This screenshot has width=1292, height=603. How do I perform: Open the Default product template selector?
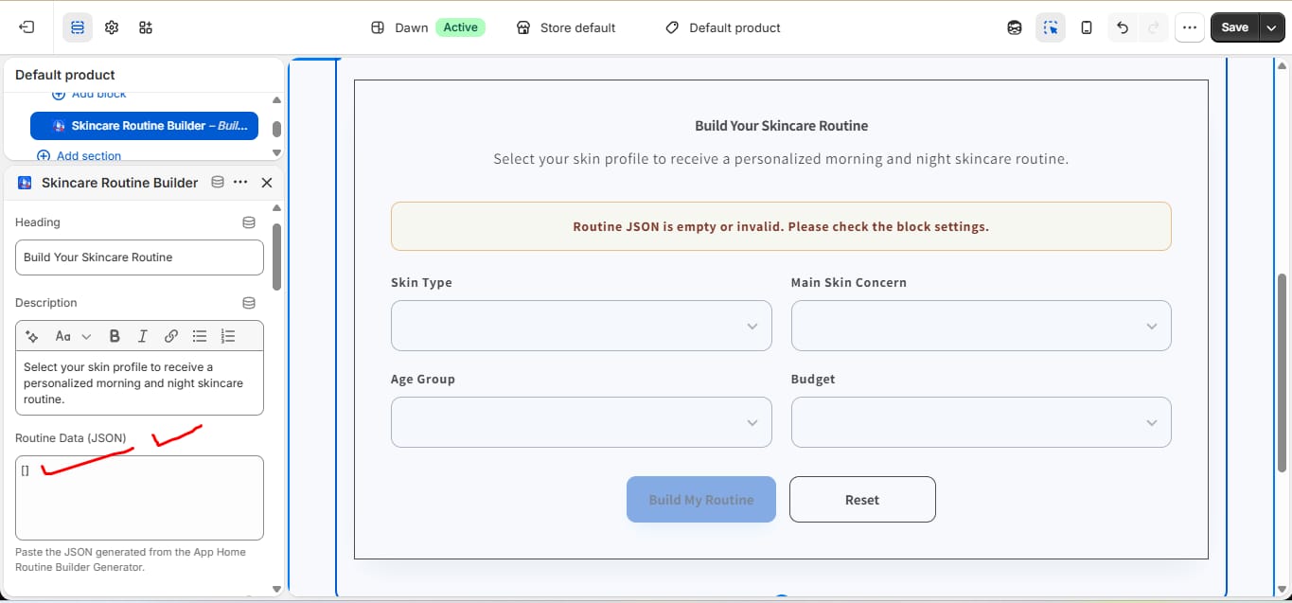723,27
